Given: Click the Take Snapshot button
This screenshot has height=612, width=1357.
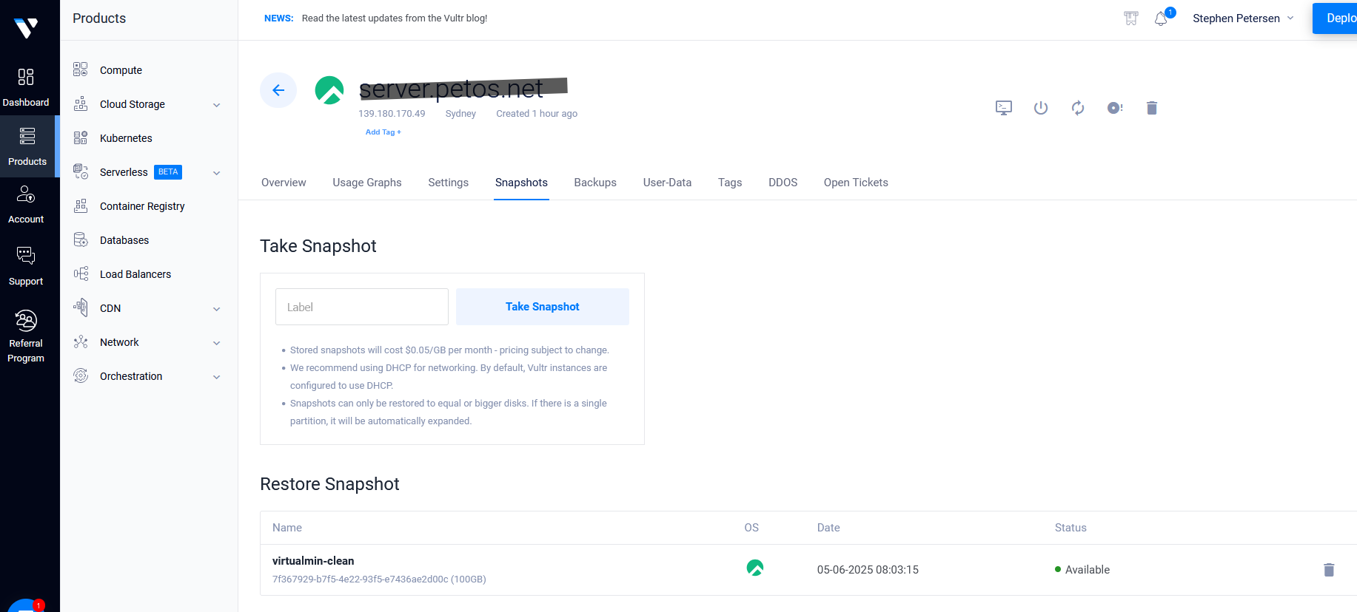Looking at the screenshot, I should [543, 307].
